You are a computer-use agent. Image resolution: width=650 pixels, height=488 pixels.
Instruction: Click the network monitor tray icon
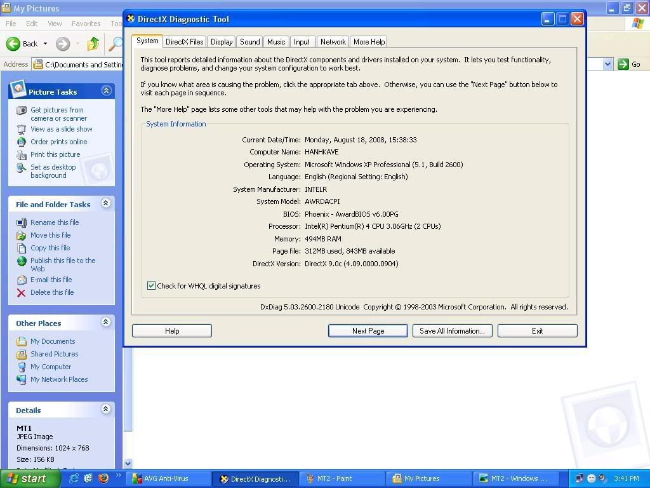click(x=579, y=478)
